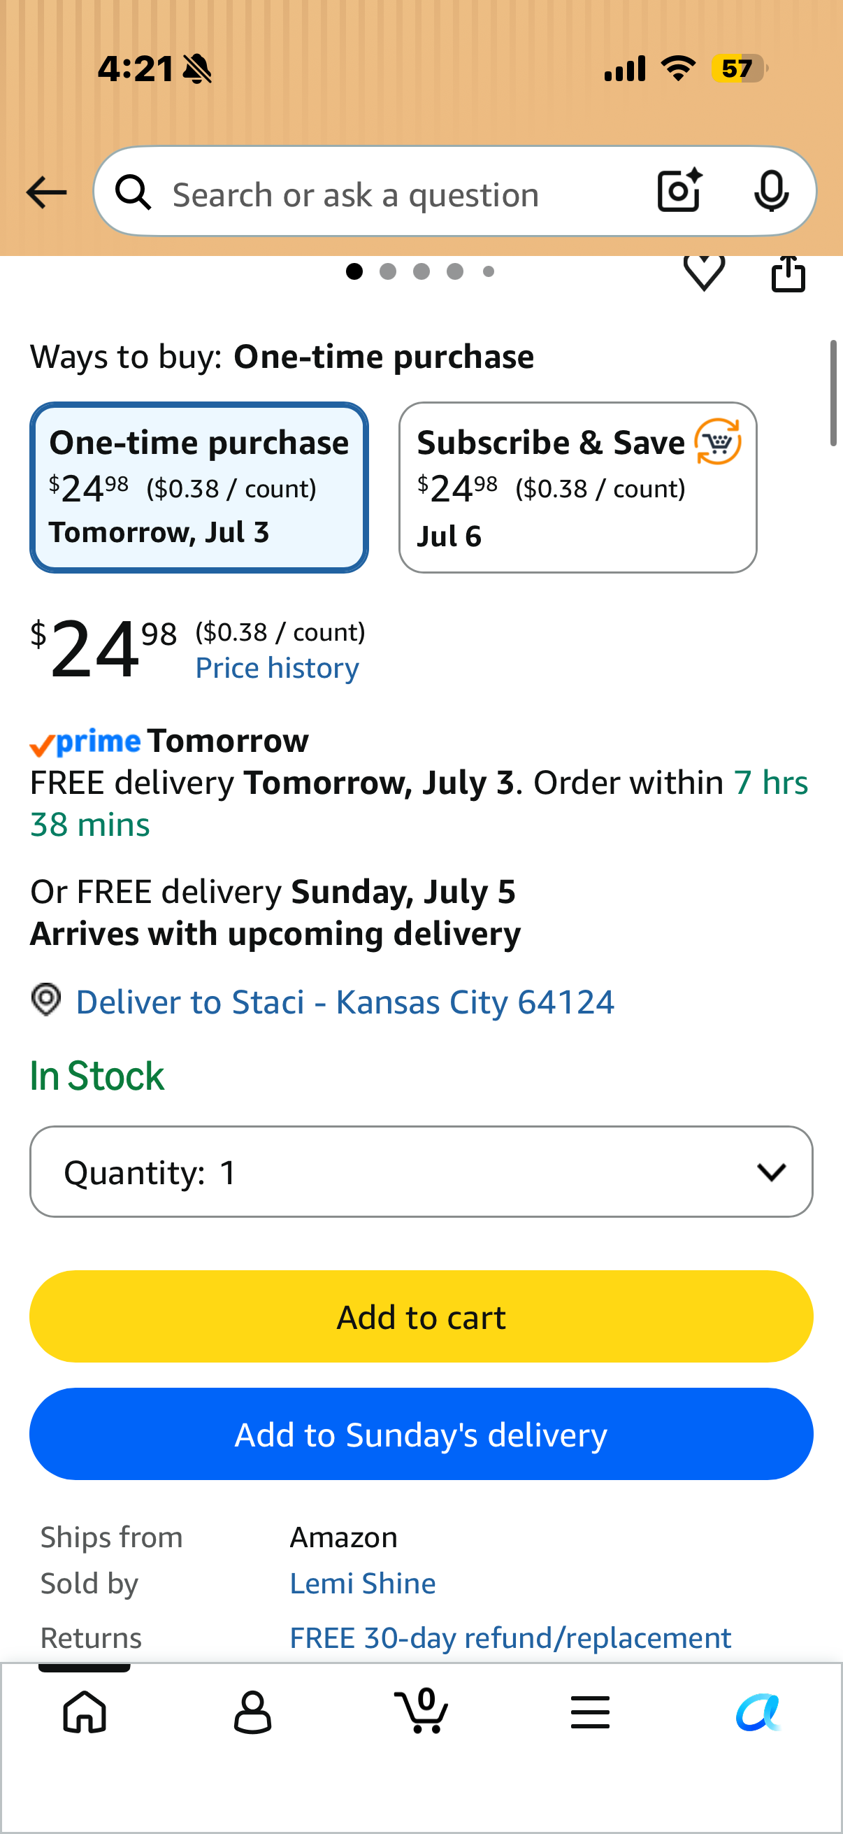Go to the Home tab
Image resolution: width=843 pixels, height=1834 pixels.
pos(85,1711)
